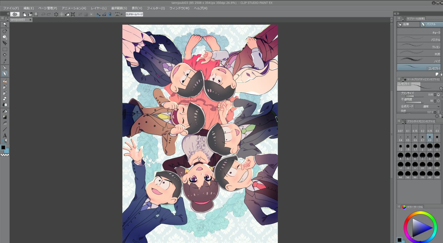Click brush size stepper arrows
The image size is (443, 243).
[x=435, y=95]
